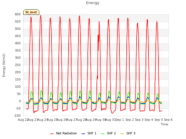Click the Sep 4 date tick label
This screenshot has width=186, height=139.
pos(149,120)
